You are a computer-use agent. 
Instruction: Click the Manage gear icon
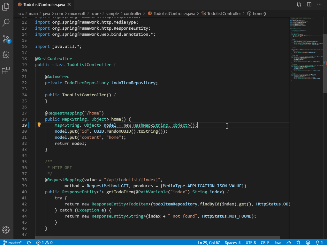pyautogui.click(x=6, y=230)
